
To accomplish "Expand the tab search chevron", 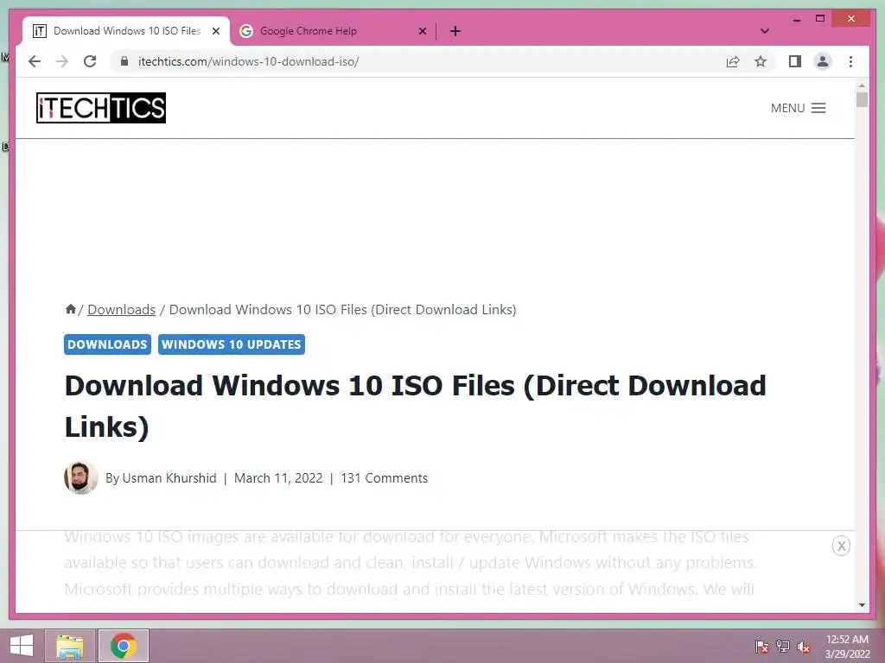I will (765, 31).
